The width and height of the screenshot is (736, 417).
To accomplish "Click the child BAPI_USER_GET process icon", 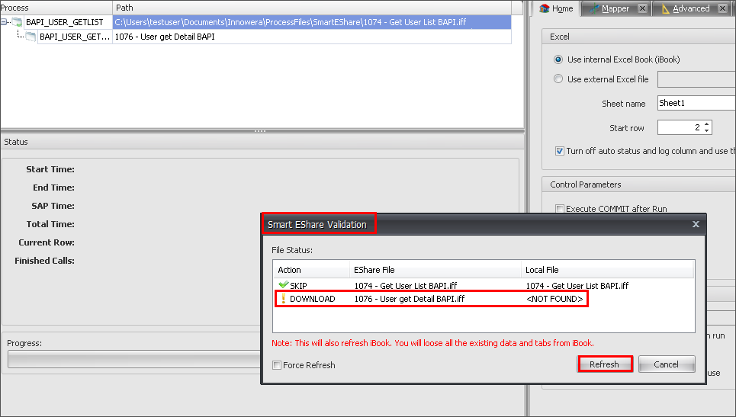I will (x=31, y=37).
